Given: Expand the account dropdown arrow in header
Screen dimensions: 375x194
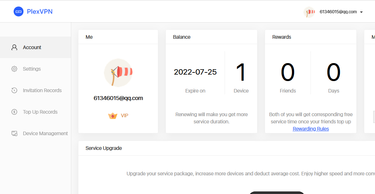Looking at the screenshot, I should coord(361,12).
